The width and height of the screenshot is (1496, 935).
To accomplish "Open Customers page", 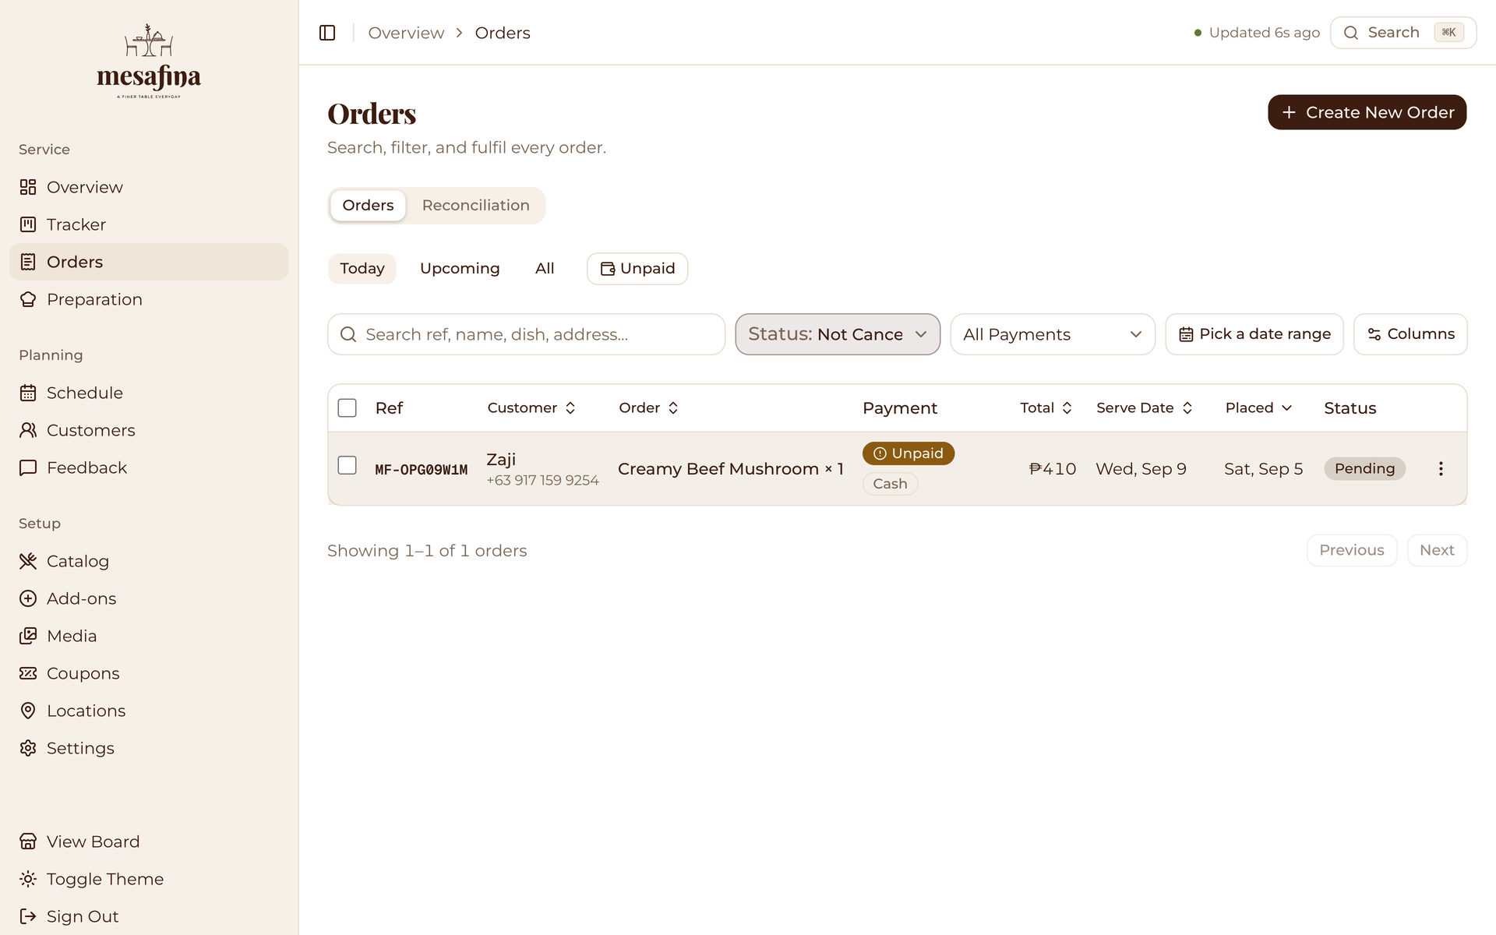I will point(149,430).
